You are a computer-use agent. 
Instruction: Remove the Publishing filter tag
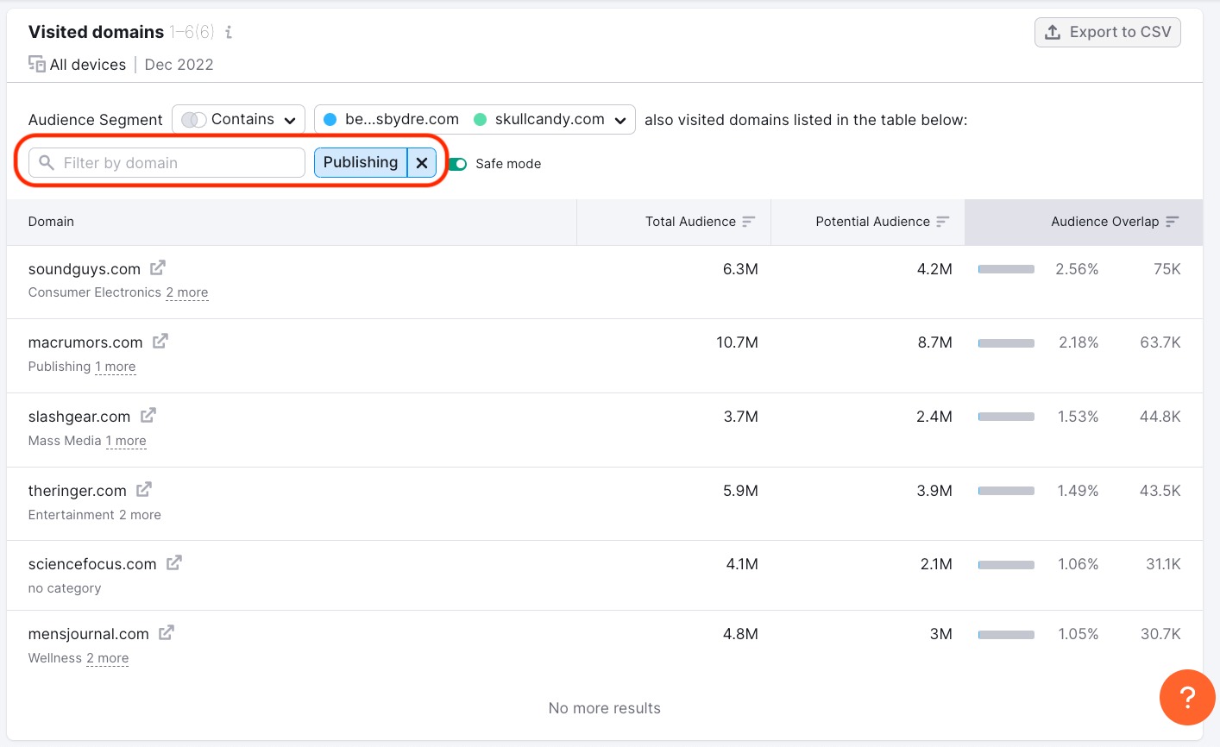point(422,162)
